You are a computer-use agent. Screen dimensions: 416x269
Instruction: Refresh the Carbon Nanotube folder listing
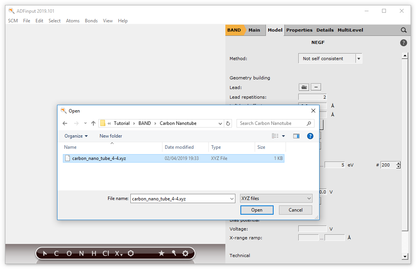pos(228,123)
